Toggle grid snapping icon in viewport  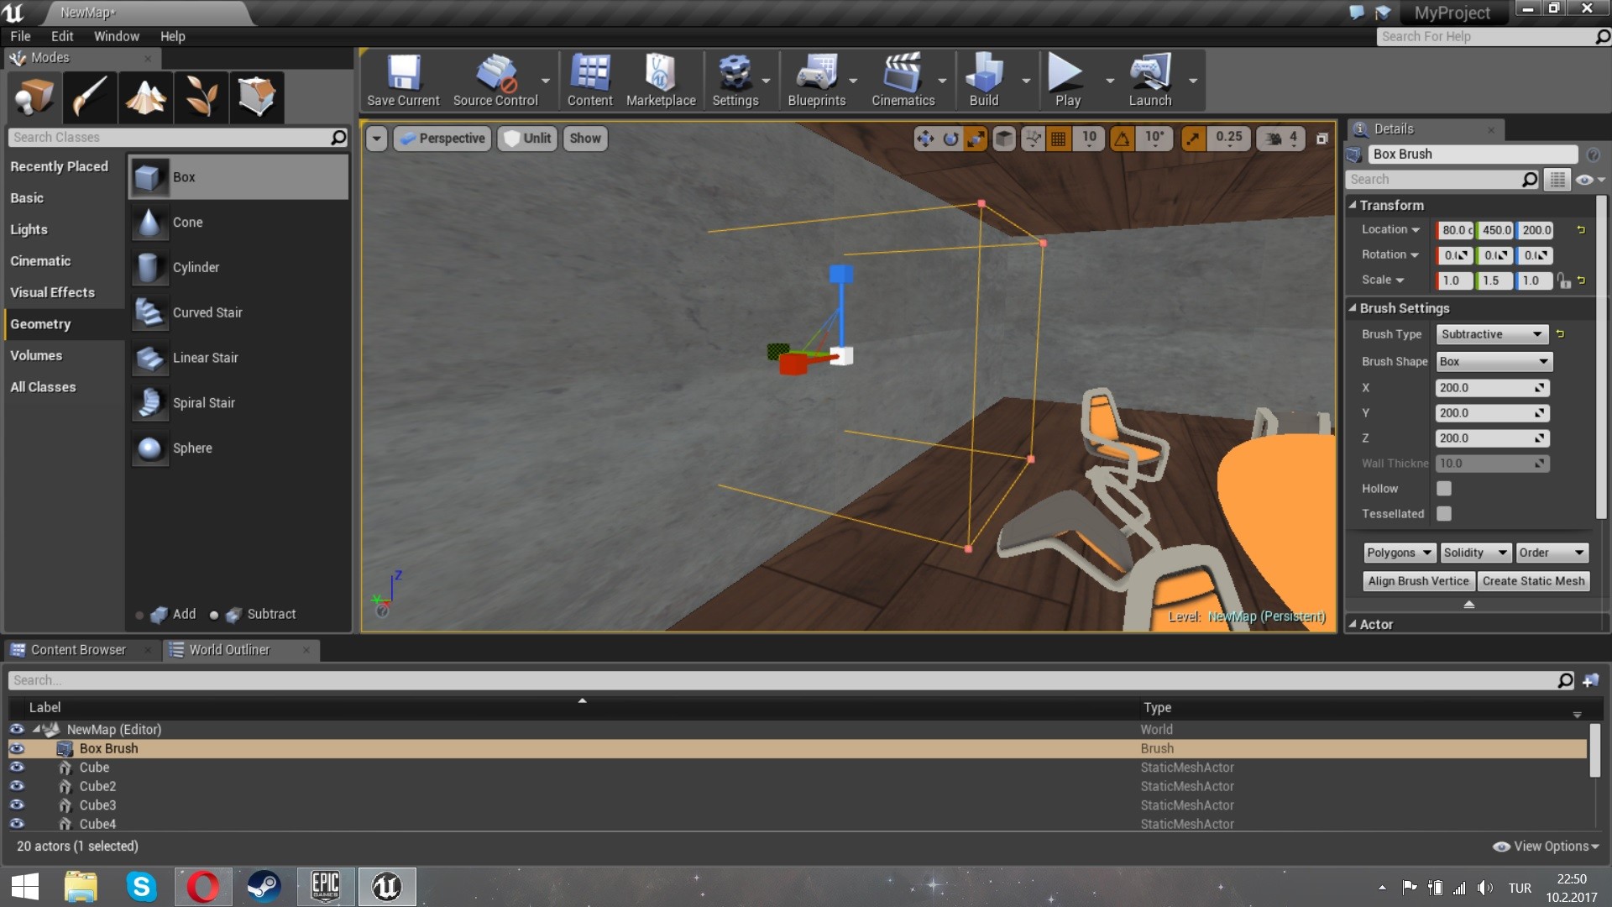[x=1059, y=139]
